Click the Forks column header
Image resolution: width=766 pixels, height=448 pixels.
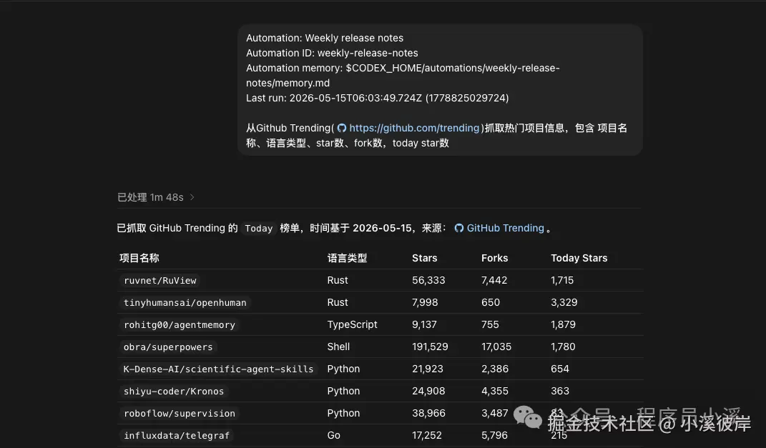coord(494,258)
